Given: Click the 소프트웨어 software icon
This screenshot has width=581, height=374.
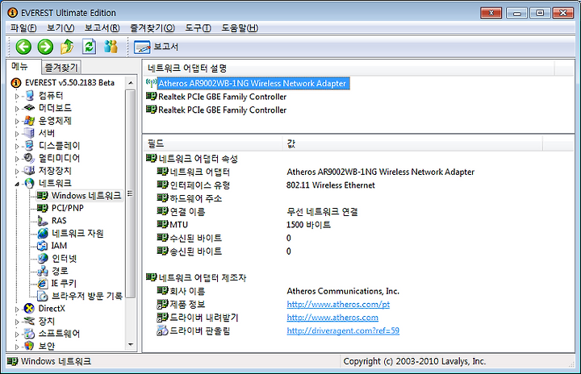Looking at the screenshot, I should pyautogui.click(x=29, y=334).
